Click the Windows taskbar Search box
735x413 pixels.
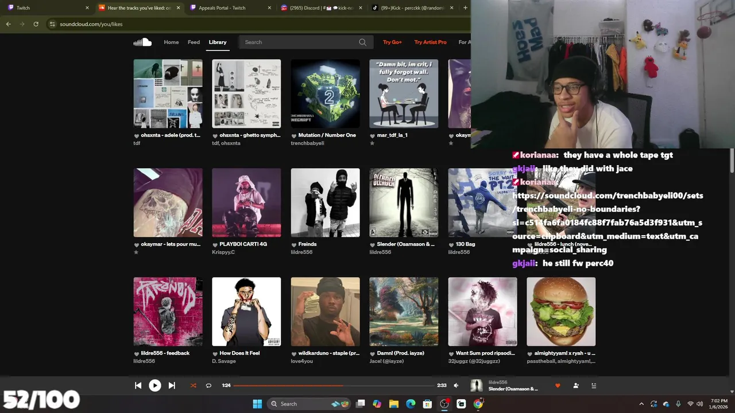309,404
